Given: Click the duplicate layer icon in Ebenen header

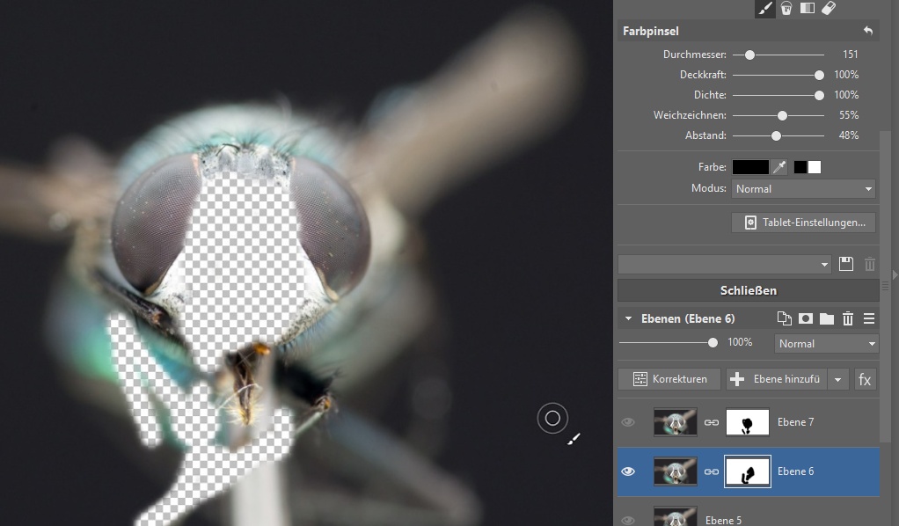Looking at the screenshot, I should pos(784,318).
